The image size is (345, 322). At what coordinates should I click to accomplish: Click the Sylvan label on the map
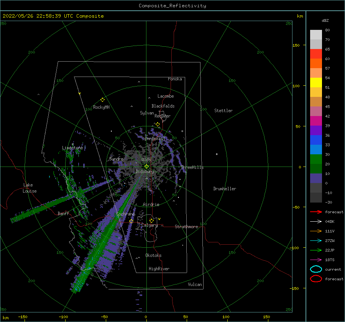[147, 113]
